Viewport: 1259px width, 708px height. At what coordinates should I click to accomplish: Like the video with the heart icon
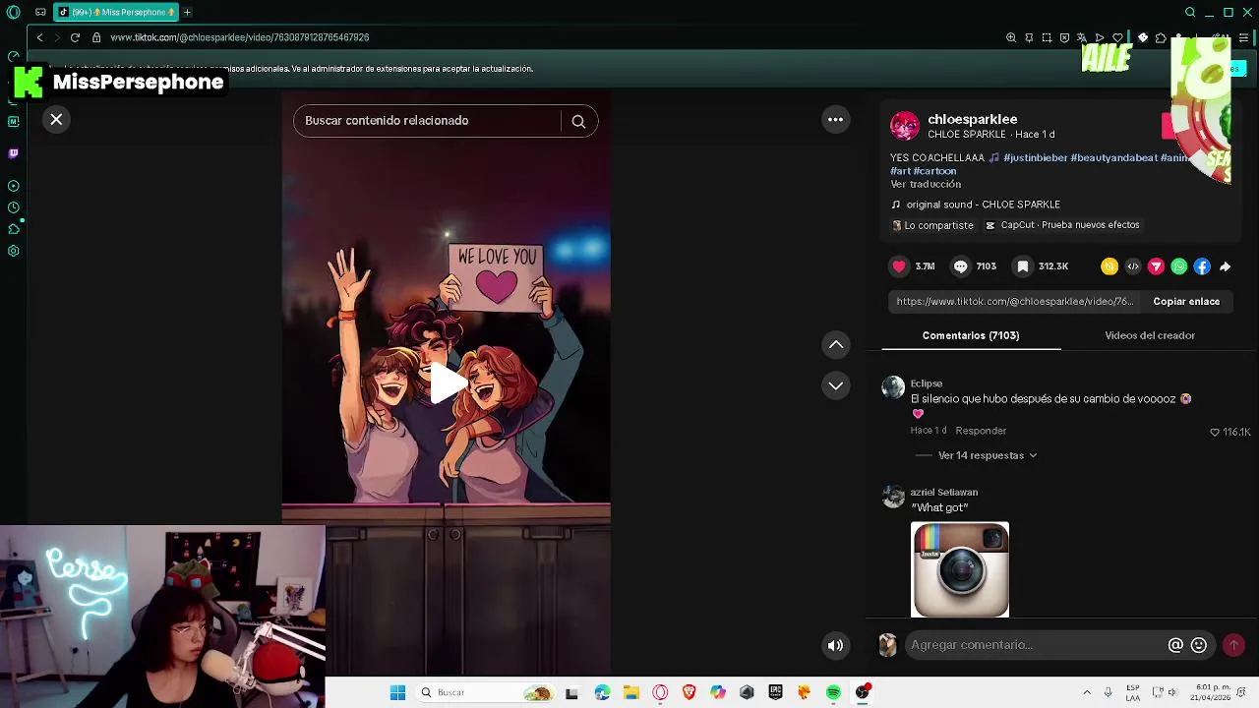tap(899, 266)
